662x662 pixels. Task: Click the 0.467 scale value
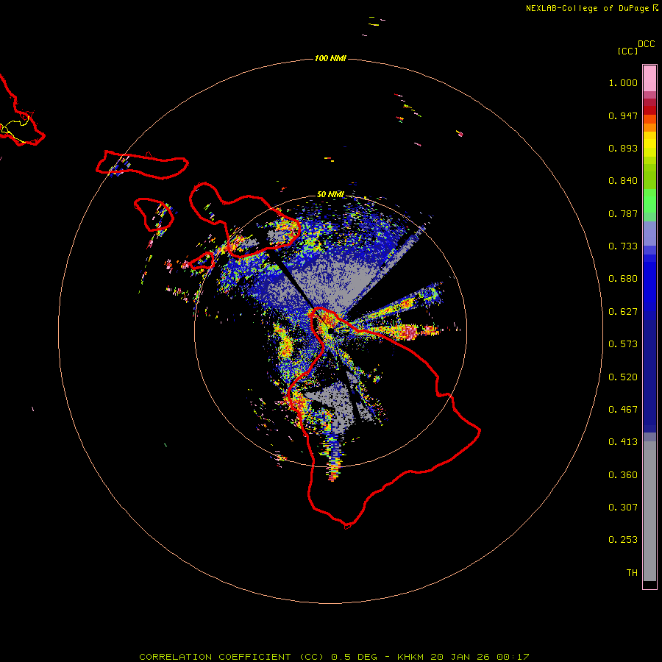click(623, 410)
